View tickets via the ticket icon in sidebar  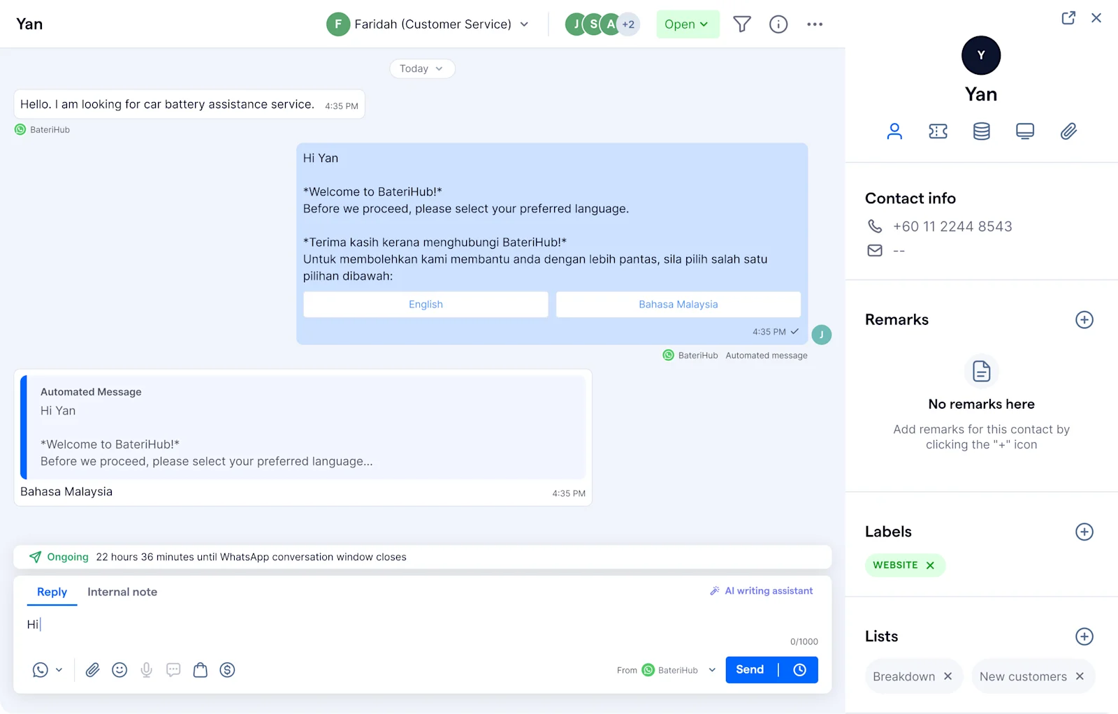point(938,131)
